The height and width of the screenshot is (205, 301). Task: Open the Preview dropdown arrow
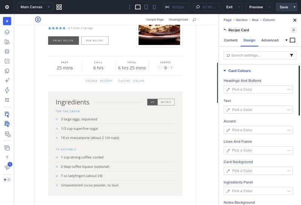click(x=269, y=7)
